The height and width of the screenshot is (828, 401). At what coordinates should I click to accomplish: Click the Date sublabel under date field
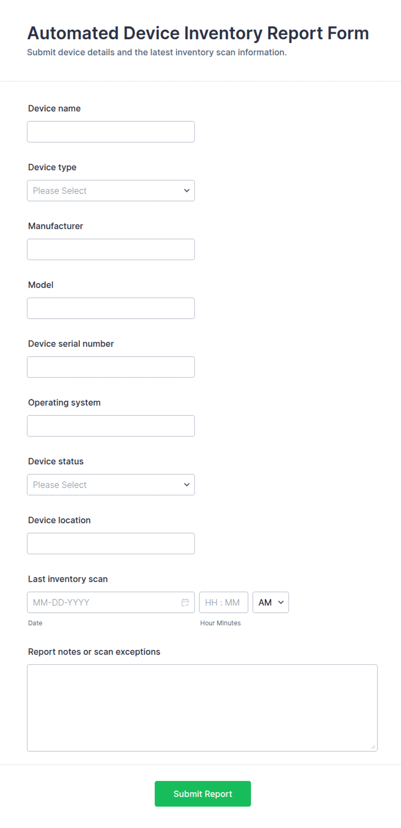click(35, 623)
